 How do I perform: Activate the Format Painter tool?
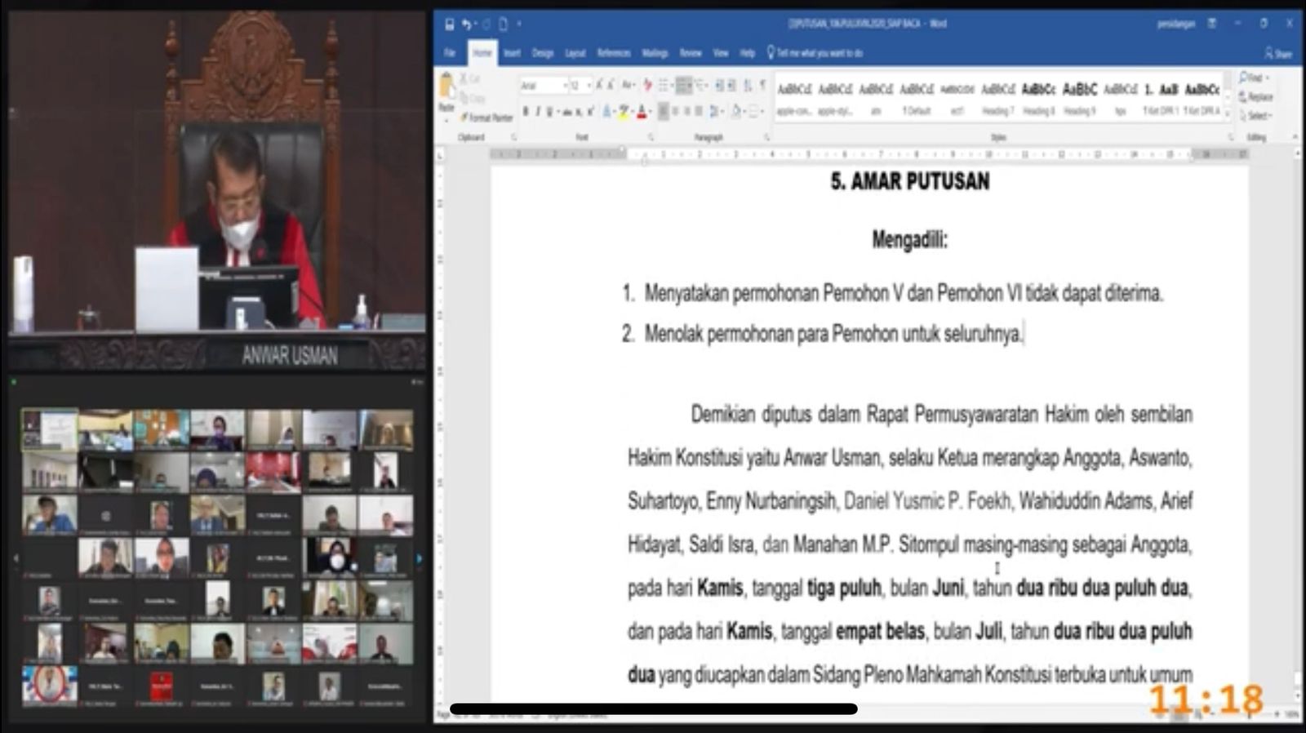click(486, 118)
